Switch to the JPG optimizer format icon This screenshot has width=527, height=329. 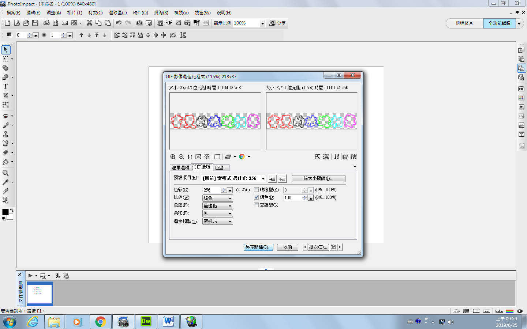336,157
